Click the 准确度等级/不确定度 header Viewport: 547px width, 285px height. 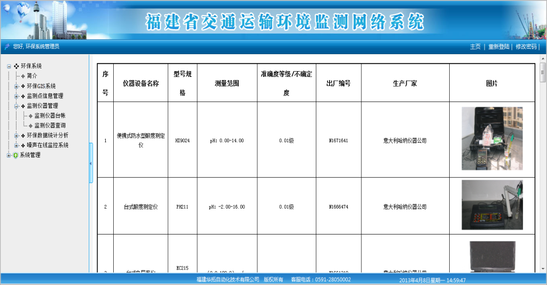click(x=287, y=83)
